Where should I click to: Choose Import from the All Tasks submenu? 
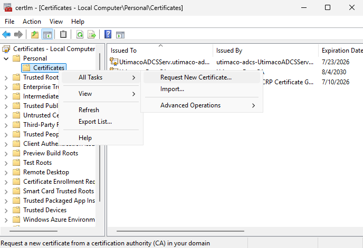pos(172,89)
